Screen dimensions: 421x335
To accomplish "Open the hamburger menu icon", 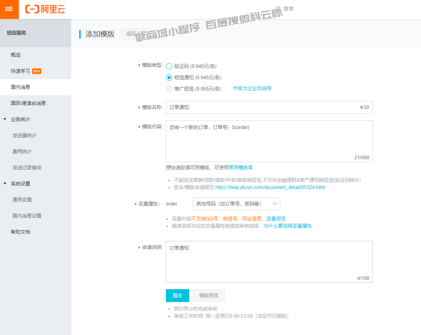I will (9, 9).
